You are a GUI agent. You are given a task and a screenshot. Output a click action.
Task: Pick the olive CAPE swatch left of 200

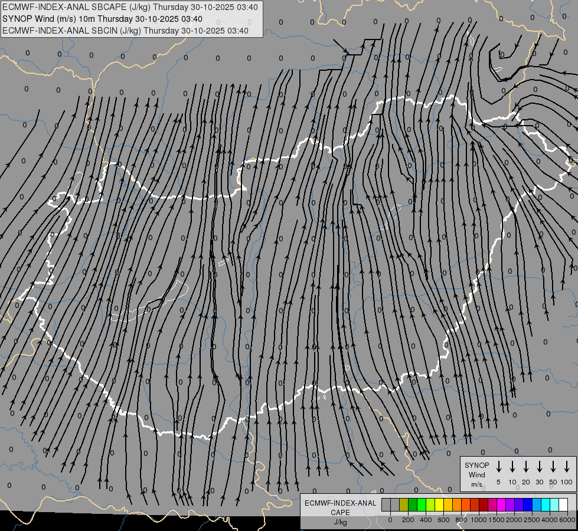[x=404, y=504]
